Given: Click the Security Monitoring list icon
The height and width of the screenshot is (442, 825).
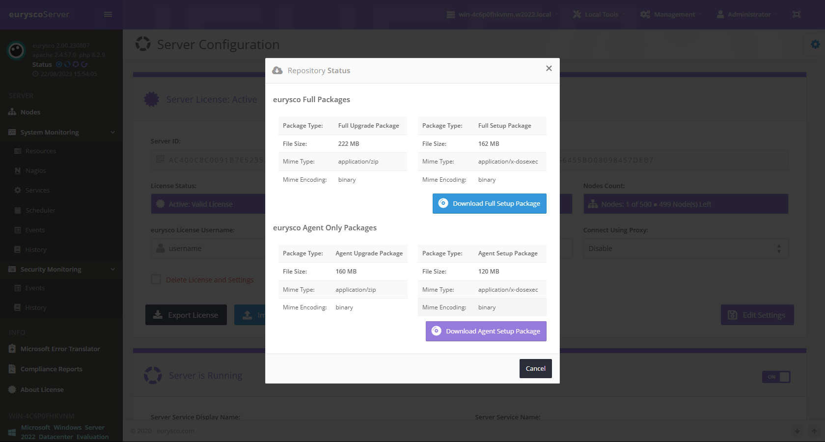Looking at the screenshot, I should pyautogui.click(x=12, y=269).
